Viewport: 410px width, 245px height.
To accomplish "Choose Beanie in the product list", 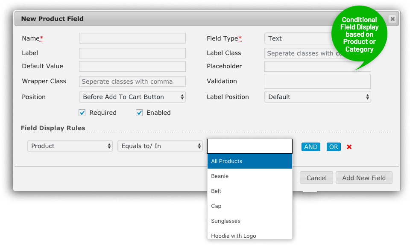I will [x=250, y=176].
